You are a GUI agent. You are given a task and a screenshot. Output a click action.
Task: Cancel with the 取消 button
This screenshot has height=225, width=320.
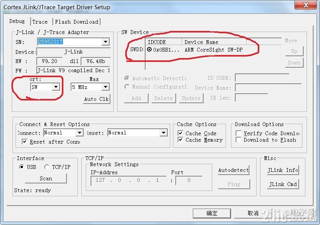click(253, 214)
